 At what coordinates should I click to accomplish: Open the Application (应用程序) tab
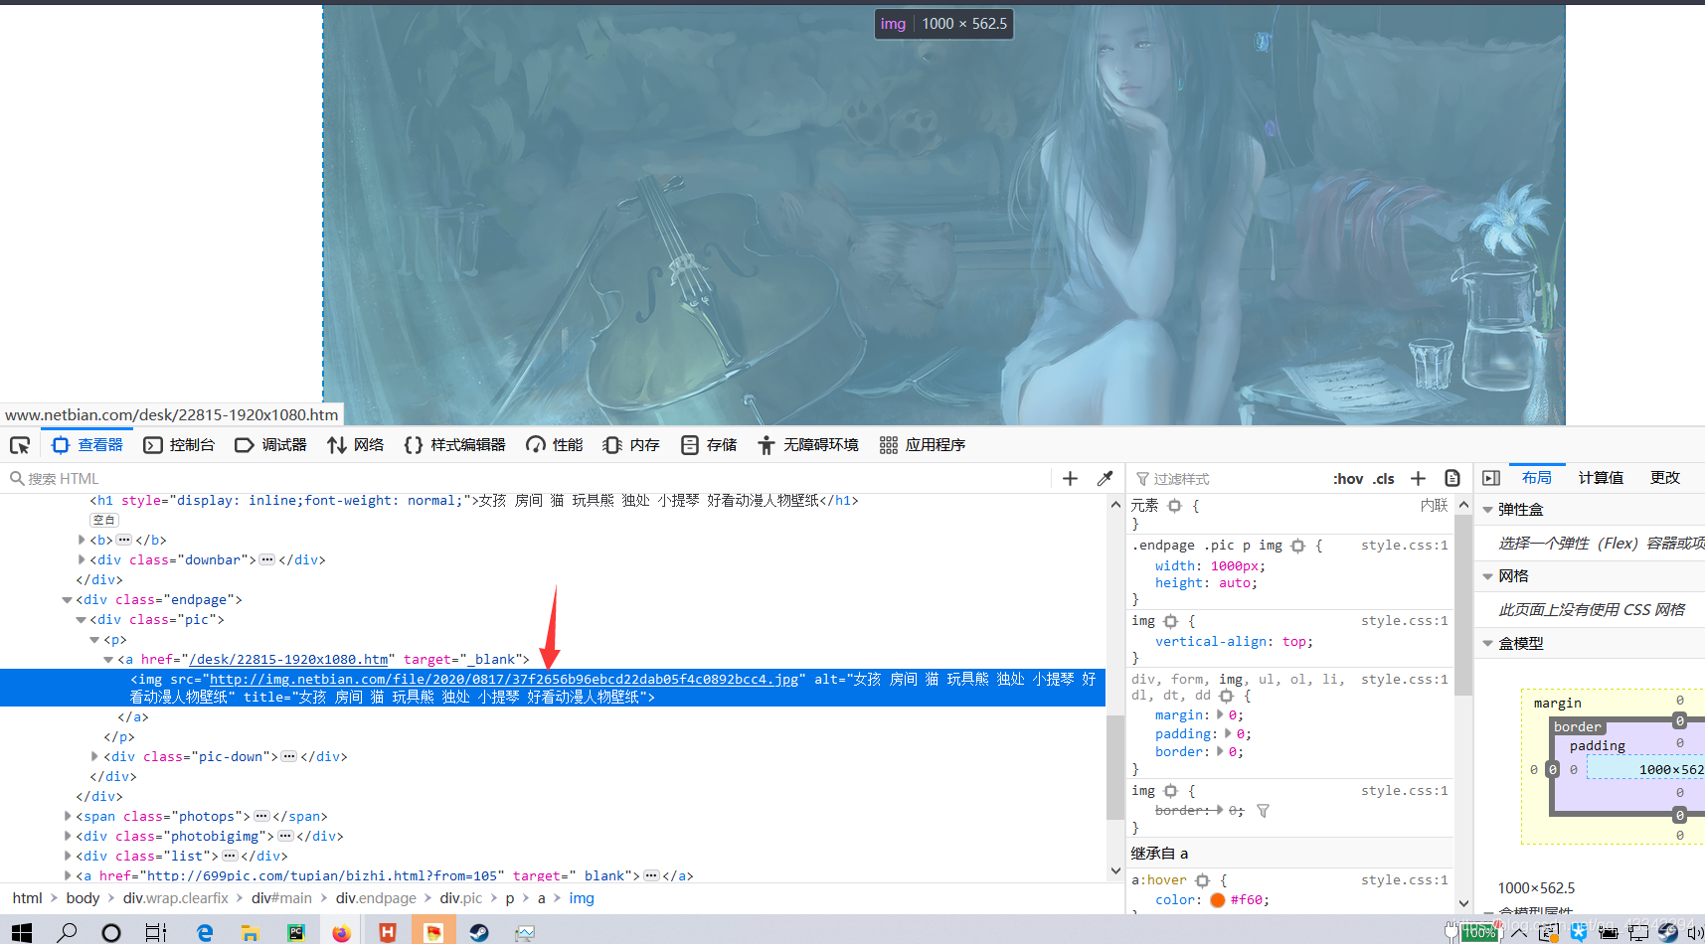point(923,445)
